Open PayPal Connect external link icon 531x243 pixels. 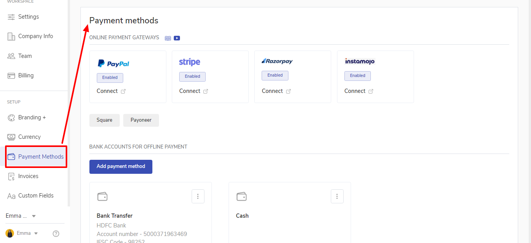click(x=123, y=91)
